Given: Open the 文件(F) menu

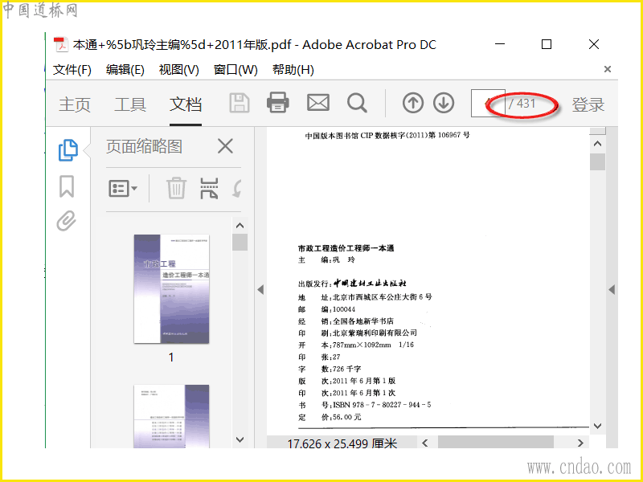Looking at the screenshot, I should click(72, 70).
